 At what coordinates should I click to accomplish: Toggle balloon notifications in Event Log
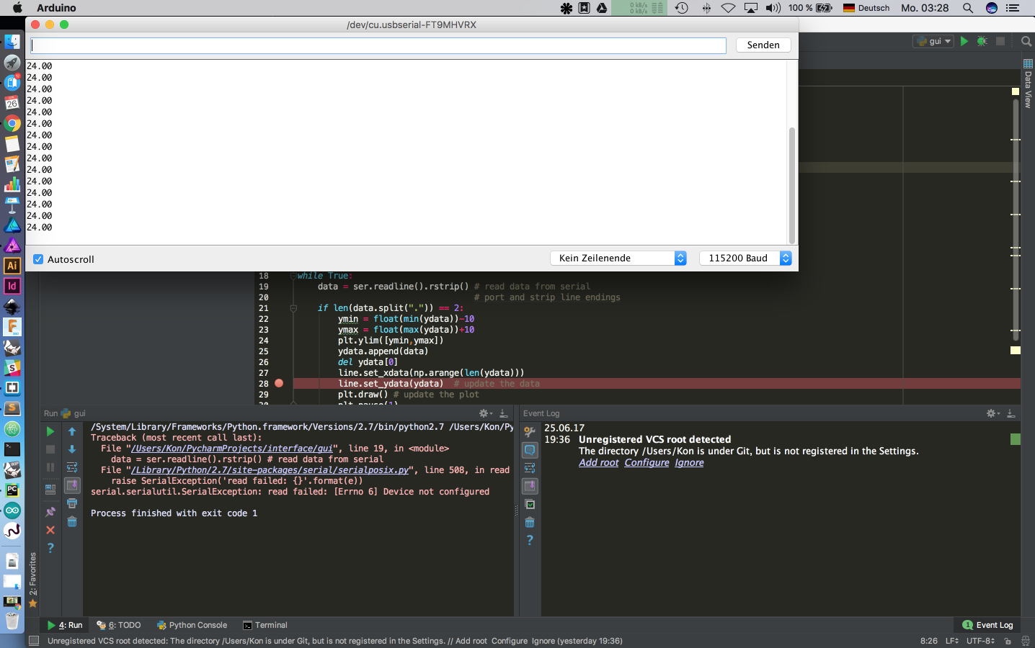(x=530, y=450)
